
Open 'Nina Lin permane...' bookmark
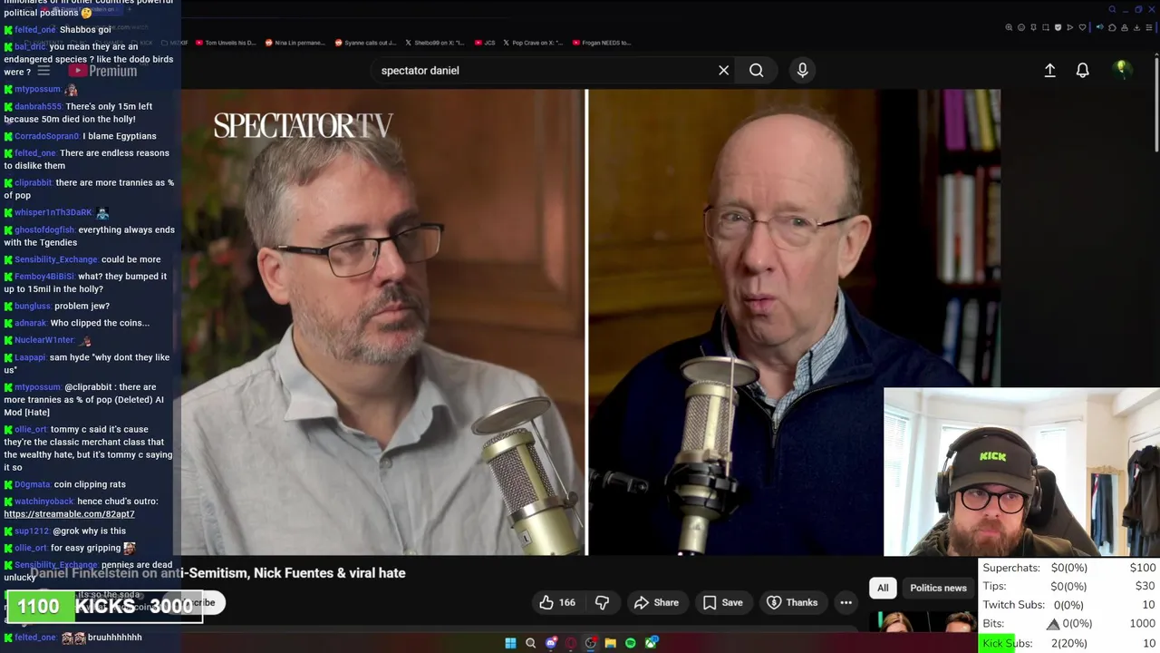point(295,43)
